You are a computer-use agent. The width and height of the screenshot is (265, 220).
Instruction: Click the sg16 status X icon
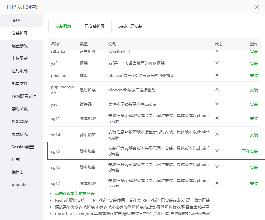coord(217,167)
